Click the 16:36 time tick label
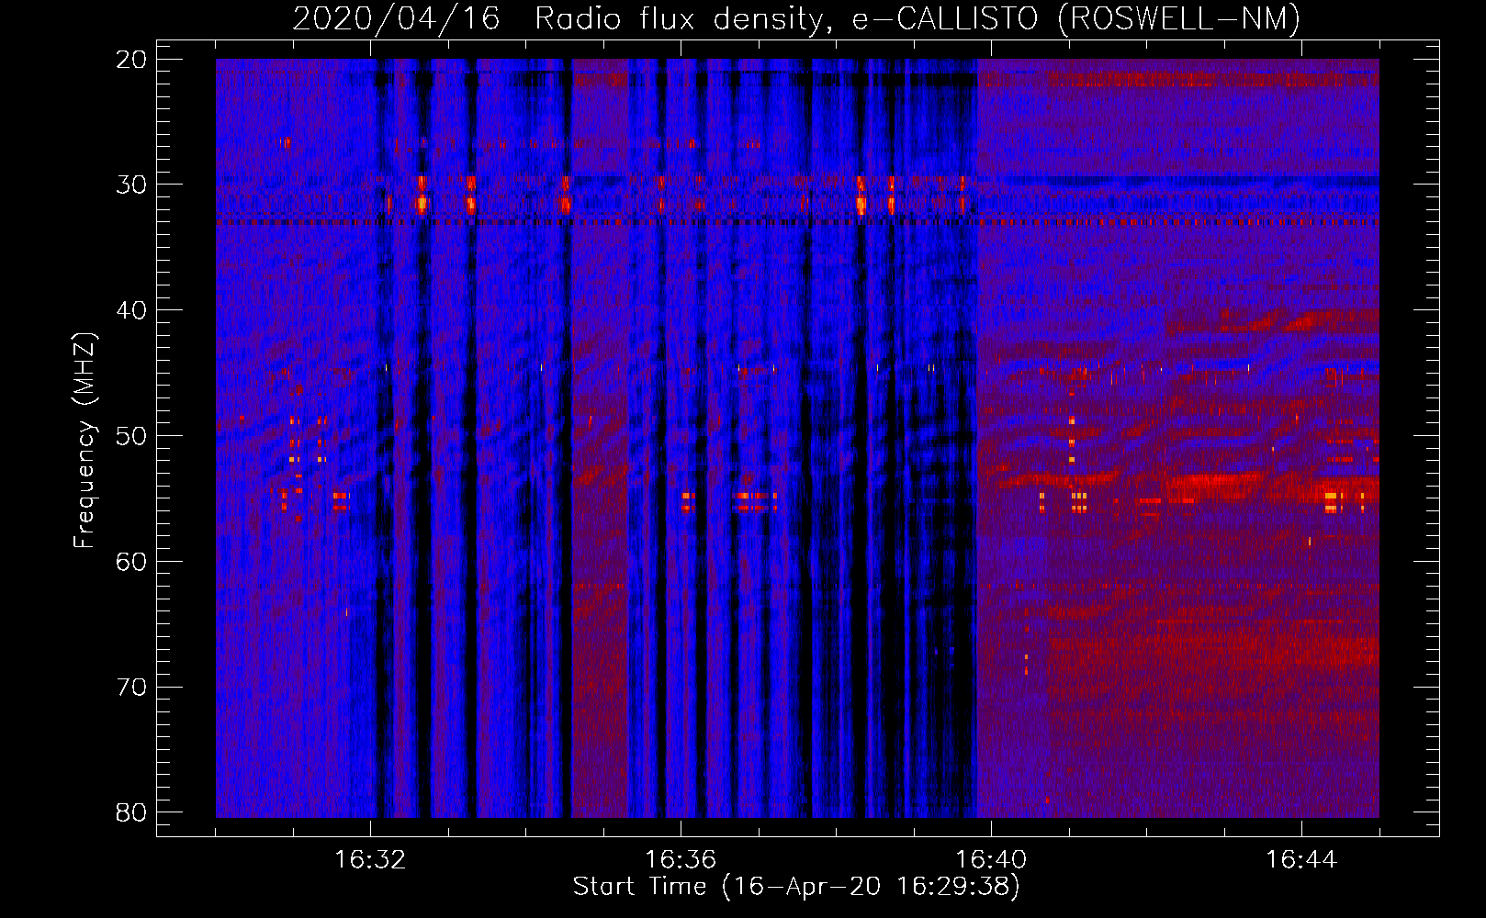1486x918 pixels. click(x=681, y=860)
